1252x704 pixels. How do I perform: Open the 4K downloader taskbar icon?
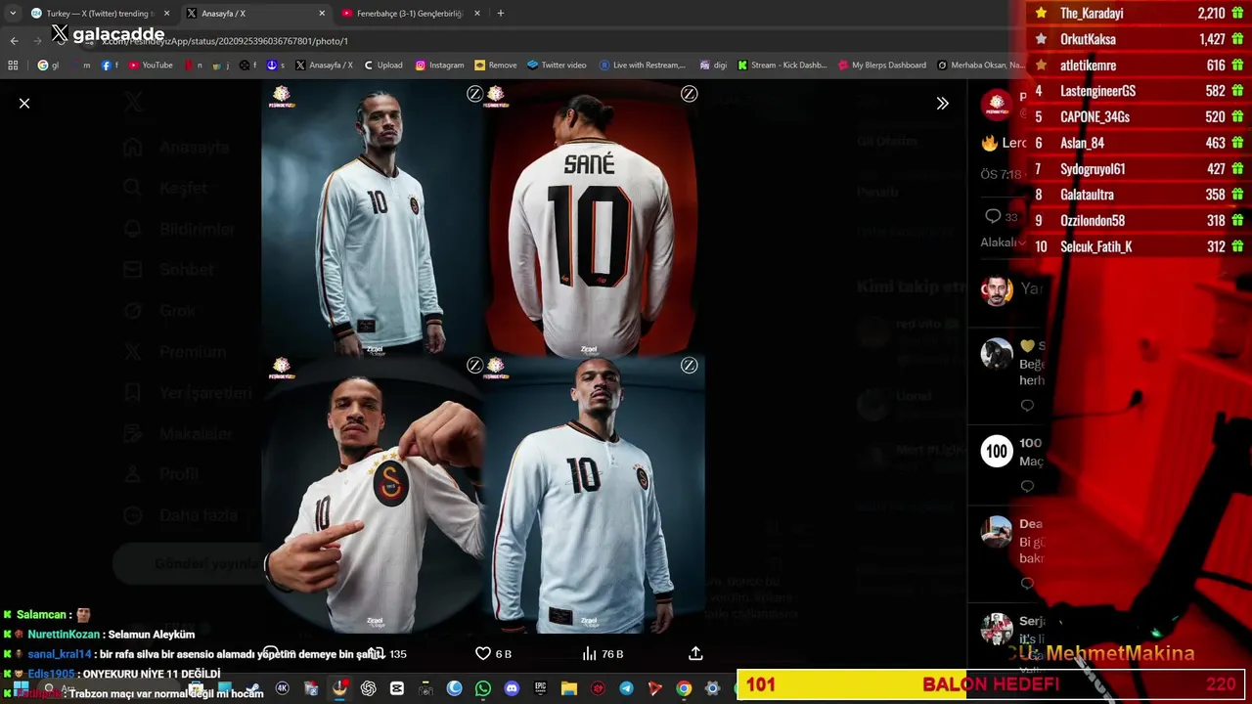[x=283, y=688]
